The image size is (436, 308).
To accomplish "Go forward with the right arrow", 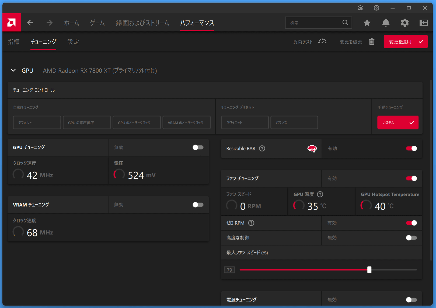I will pos(49,23).
